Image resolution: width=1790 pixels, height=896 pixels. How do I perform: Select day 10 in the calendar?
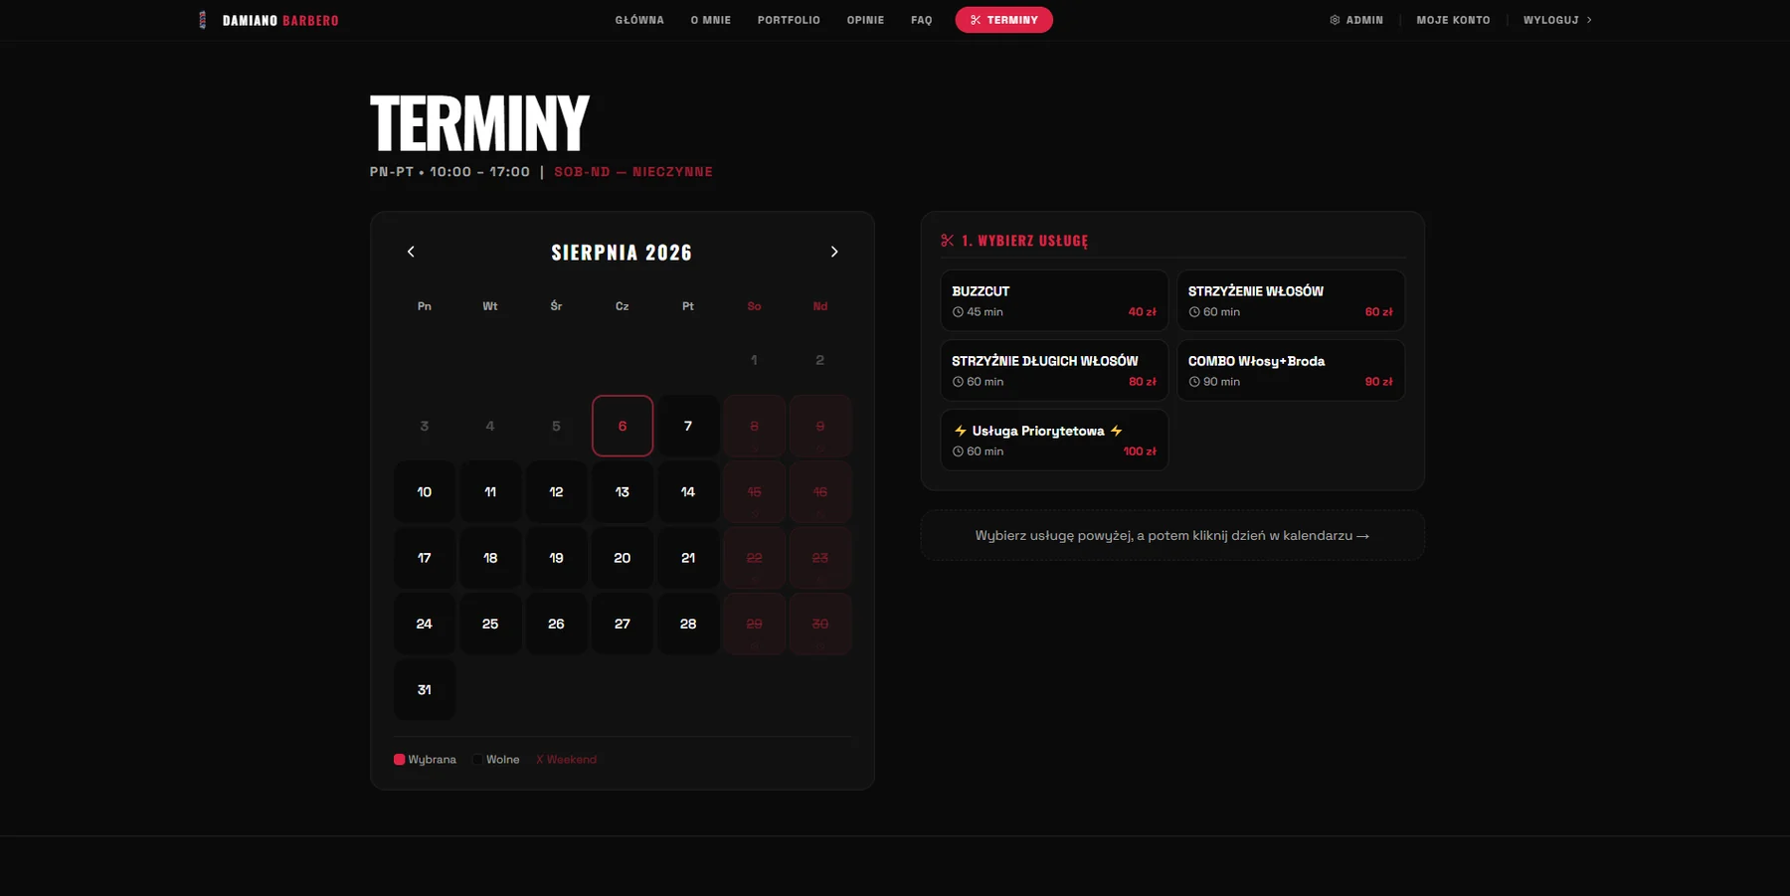pos(425,491)
